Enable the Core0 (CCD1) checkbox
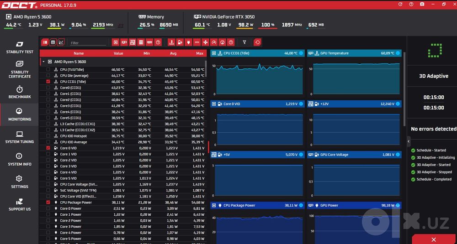The width and height of the screenshot is (457, 244). [x=48, y=88]
